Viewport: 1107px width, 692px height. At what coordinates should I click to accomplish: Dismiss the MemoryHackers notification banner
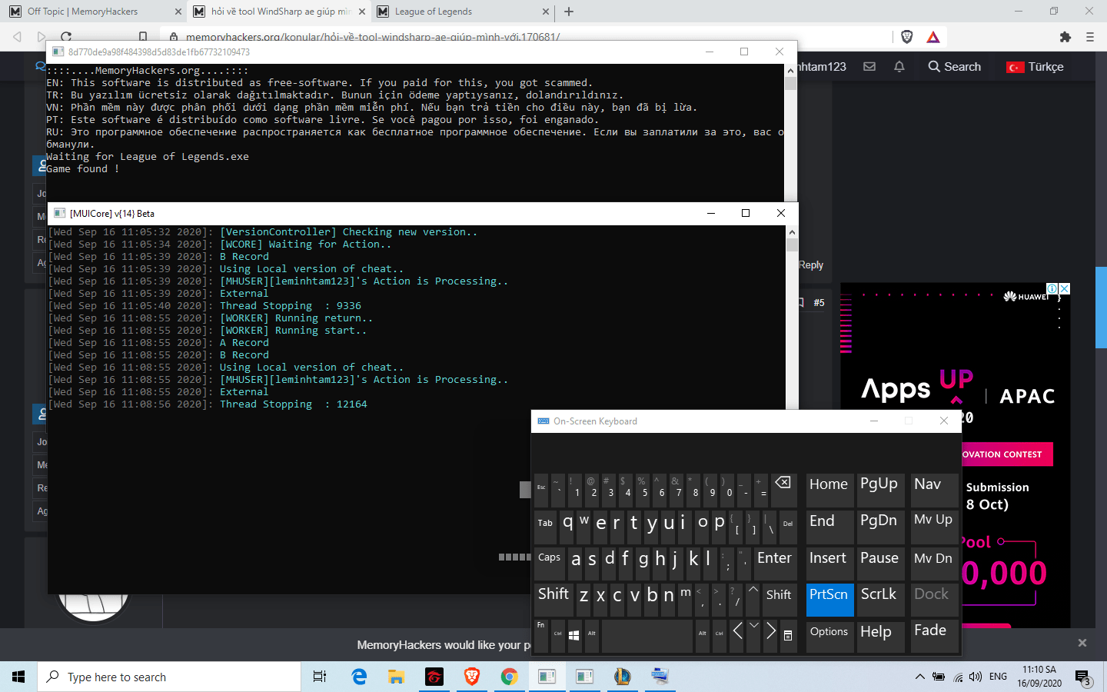(1082, 643)
